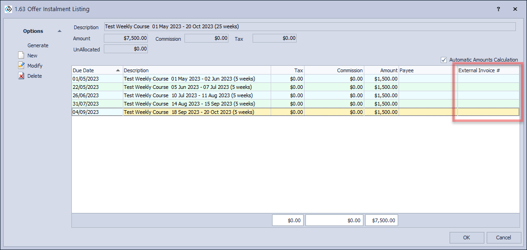Click the New document icon in Options

pos(21,56)
